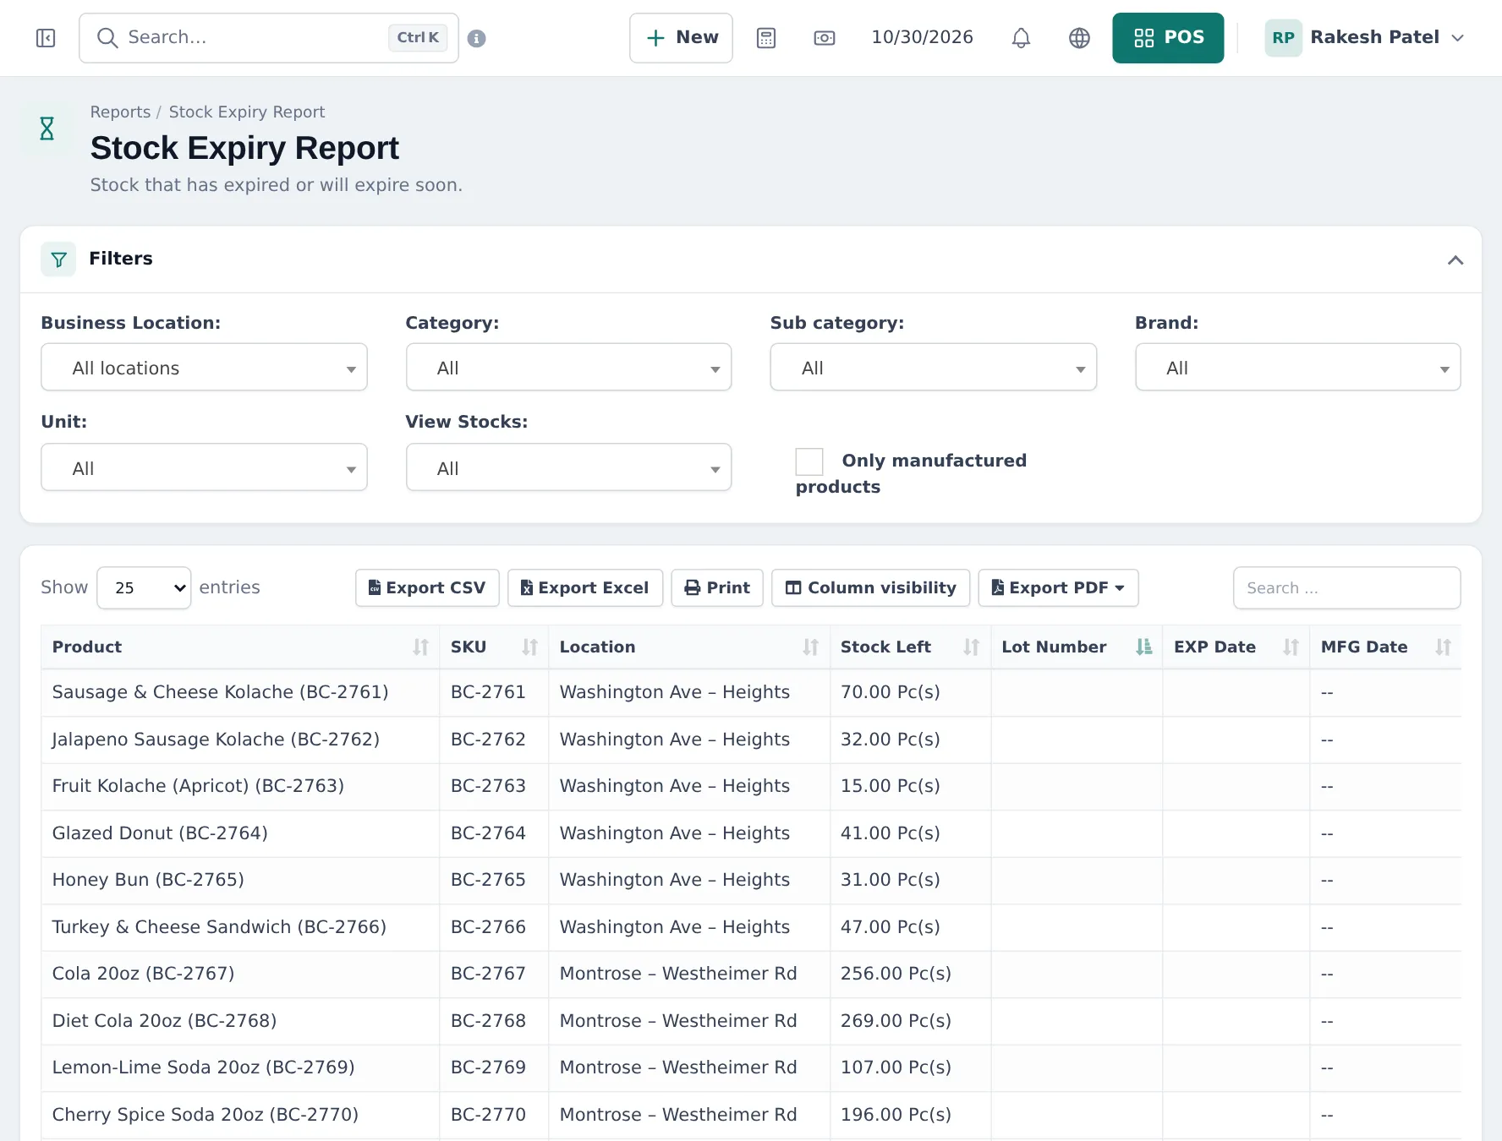This screenshot has height=1141, width=1502.
Task: Sort by SKU column arrows
Action: (529, 647)
